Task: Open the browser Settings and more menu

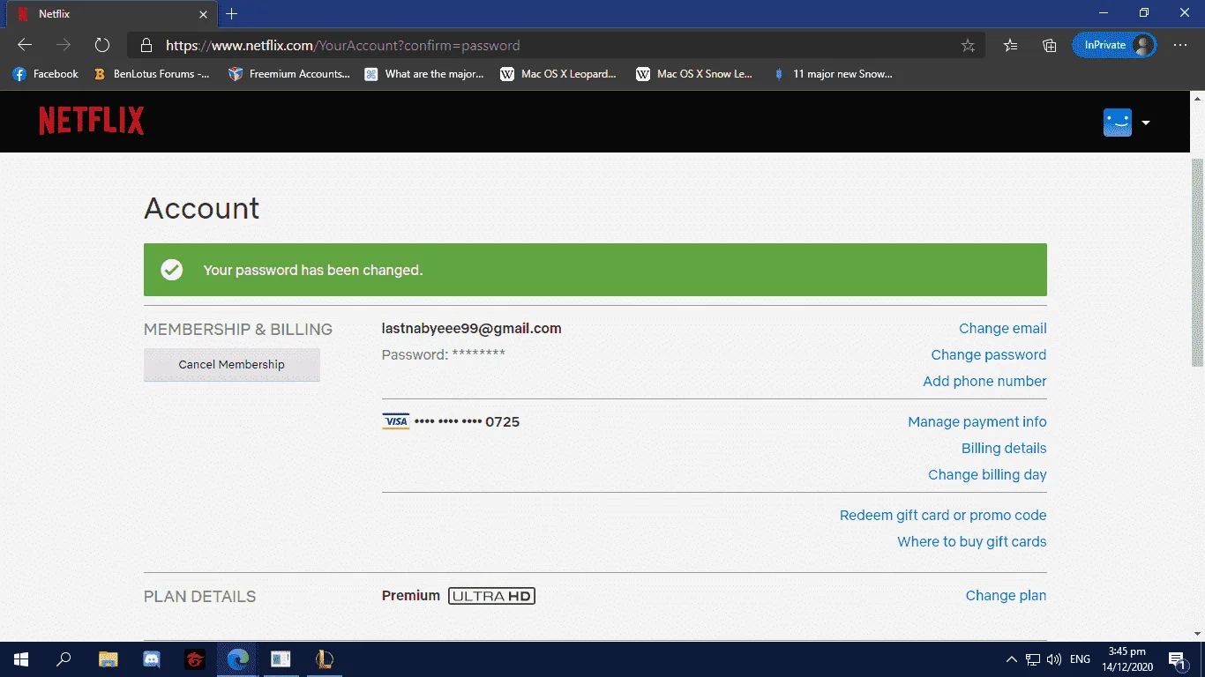Action: click(x=1180, y=45)
